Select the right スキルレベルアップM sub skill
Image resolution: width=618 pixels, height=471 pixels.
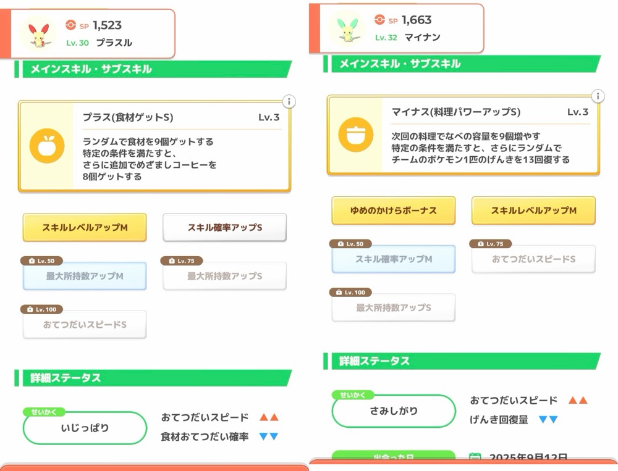click(x=533, y=210)
